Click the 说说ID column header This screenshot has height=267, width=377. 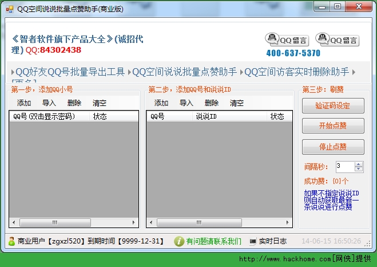point(205,116)
